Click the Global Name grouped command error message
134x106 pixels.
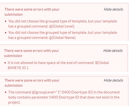pyautogui.click(x=62, y=35)
